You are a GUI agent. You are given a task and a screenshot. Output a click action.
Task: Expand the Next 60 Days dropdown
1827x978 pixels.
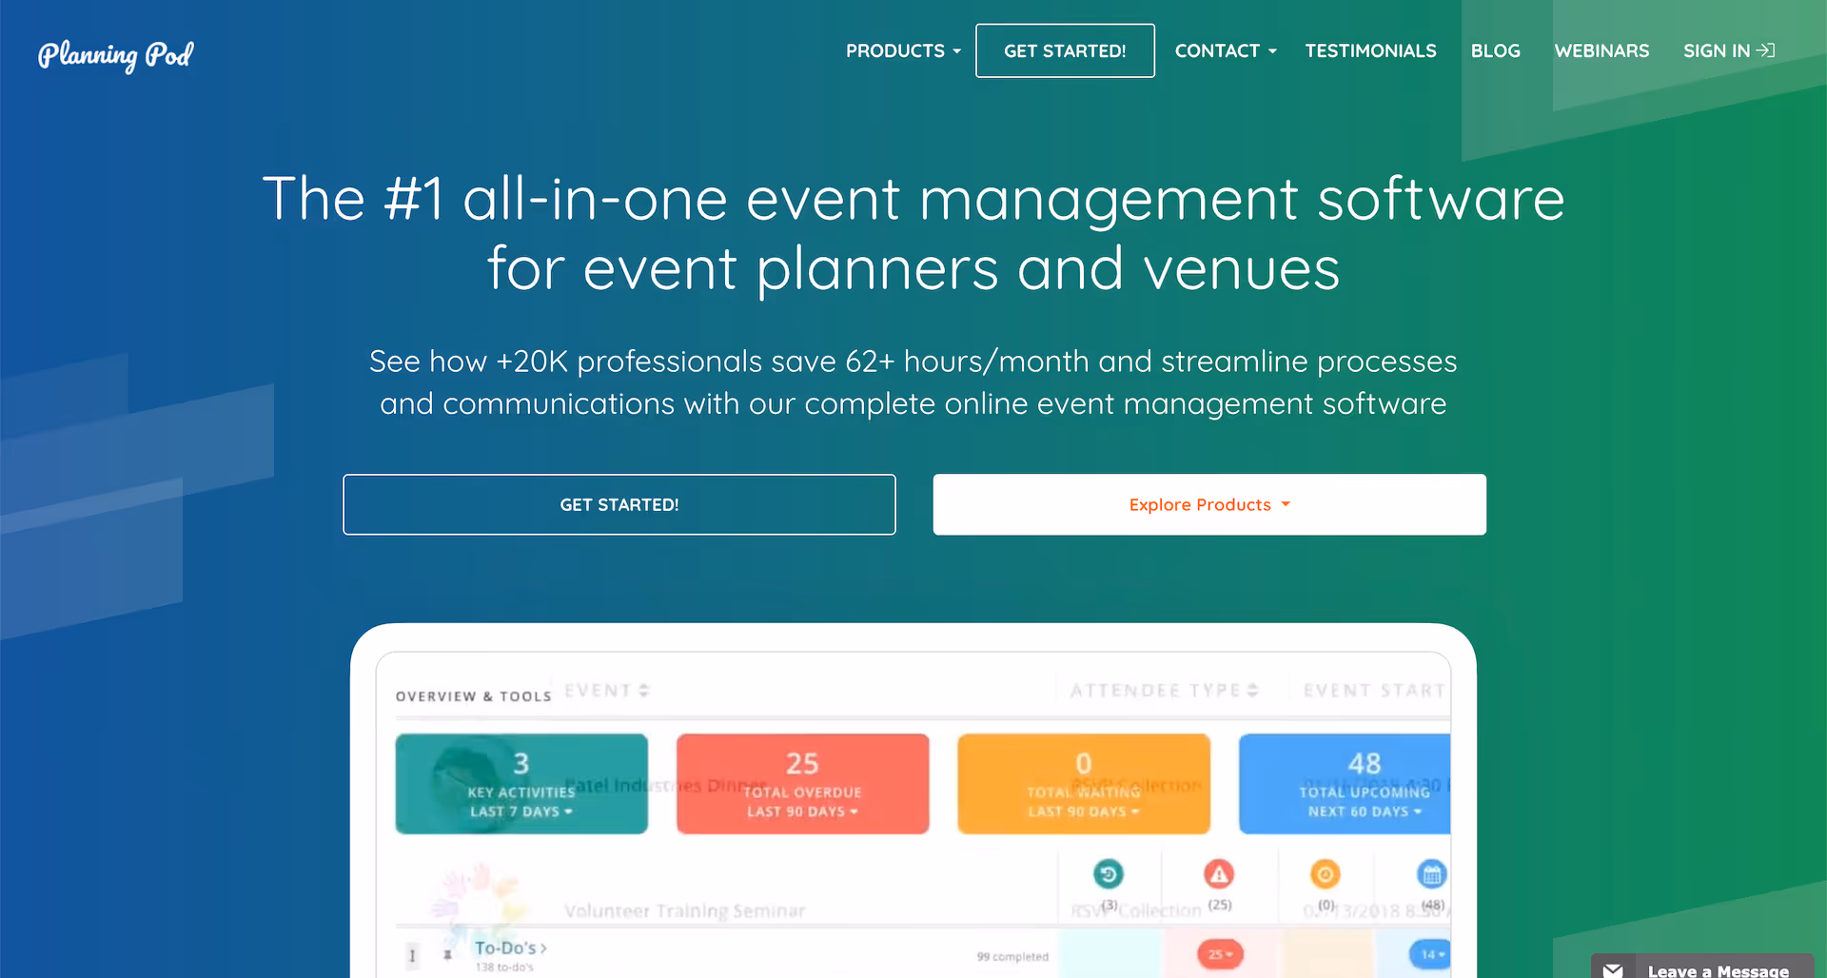point(1365,812)
